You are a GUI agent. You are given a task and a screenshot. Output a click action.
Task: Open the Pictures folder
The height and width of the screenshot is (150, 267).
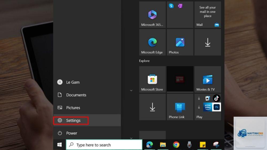[x=87, y=108]
